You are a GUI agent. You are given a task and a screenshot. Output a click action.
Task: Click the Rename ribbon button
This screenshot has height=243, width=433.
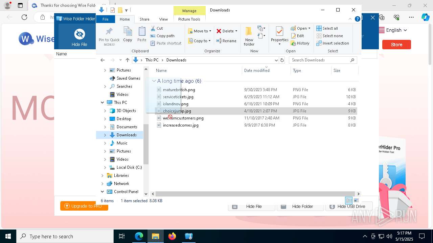coord(226,41)
